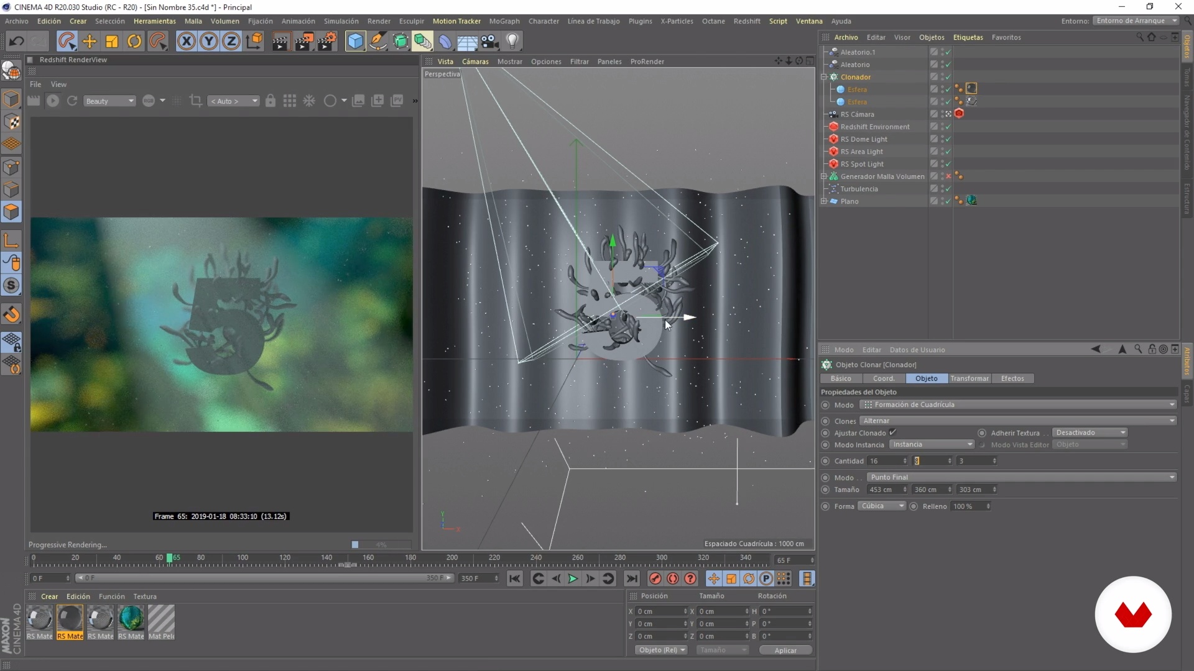Viewport: 1194px width, 671px height.
Task: Click the progressive rendering progress bar
Action: coord(381,545)
